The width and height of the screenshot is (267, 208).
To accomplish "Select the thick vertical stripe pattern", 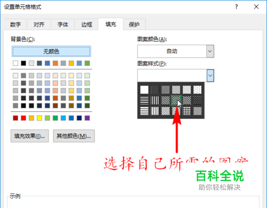I will pos(155,100).
